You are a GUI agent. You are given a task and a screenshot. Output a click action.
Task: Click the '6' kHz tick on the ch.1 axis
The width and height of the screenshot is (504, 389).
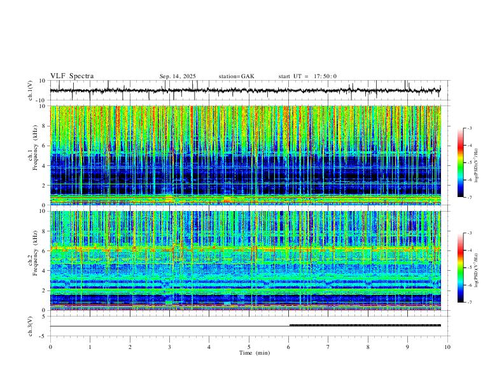(x=44, y=146)
